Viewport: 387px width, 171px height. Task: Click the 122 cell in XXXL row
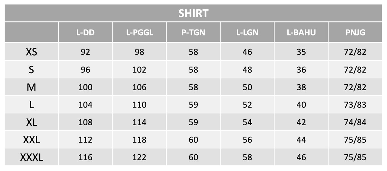(139, 157)
